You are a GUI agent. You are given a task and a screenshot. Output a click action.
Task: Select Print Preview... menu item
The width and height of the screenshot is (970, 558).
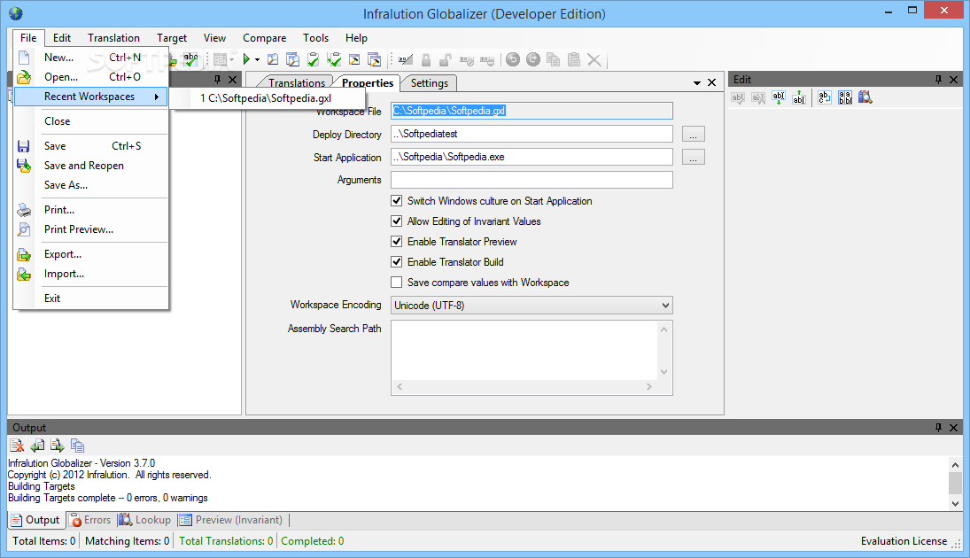click(91, 229)
